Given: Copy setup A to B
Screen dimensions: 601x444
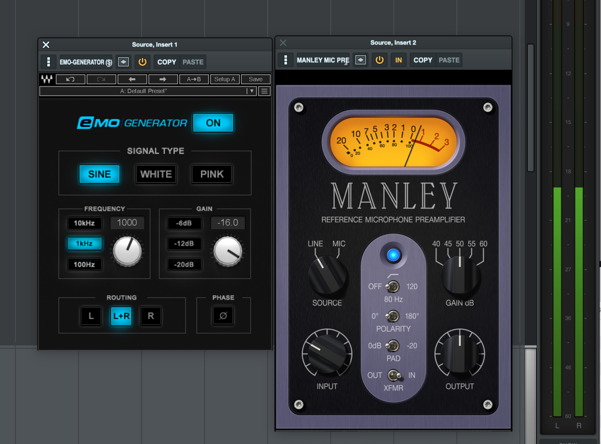Looking at the screenshot, I should click(x=194, y=79).
